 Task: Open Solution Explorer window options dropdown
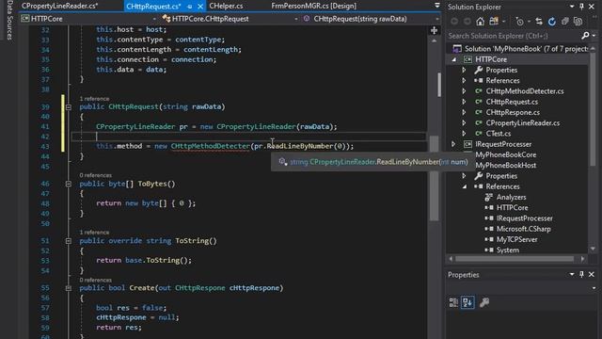point(572,7)
